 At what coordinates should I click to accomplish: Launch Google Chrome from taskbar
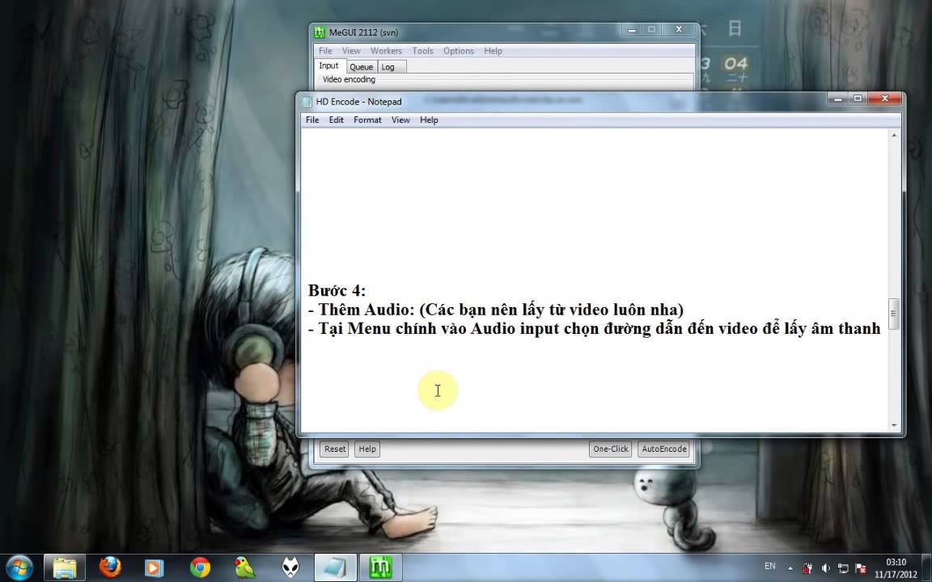point(201,567)
